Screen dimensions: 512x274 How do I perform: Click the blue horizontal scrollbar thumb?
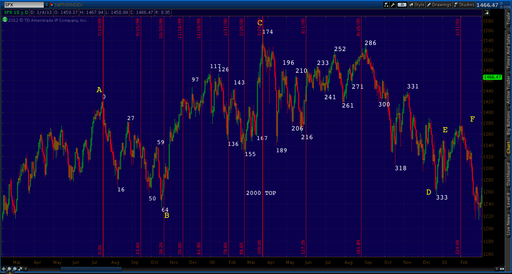[91, 269]
